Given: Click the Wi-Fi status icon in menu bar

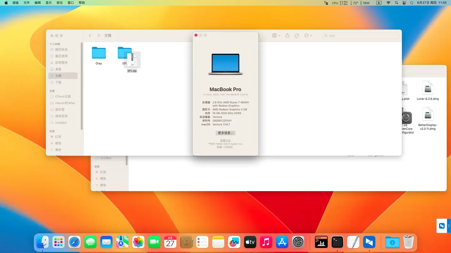Looking at the screenshot, I should (x=388, y=3).
